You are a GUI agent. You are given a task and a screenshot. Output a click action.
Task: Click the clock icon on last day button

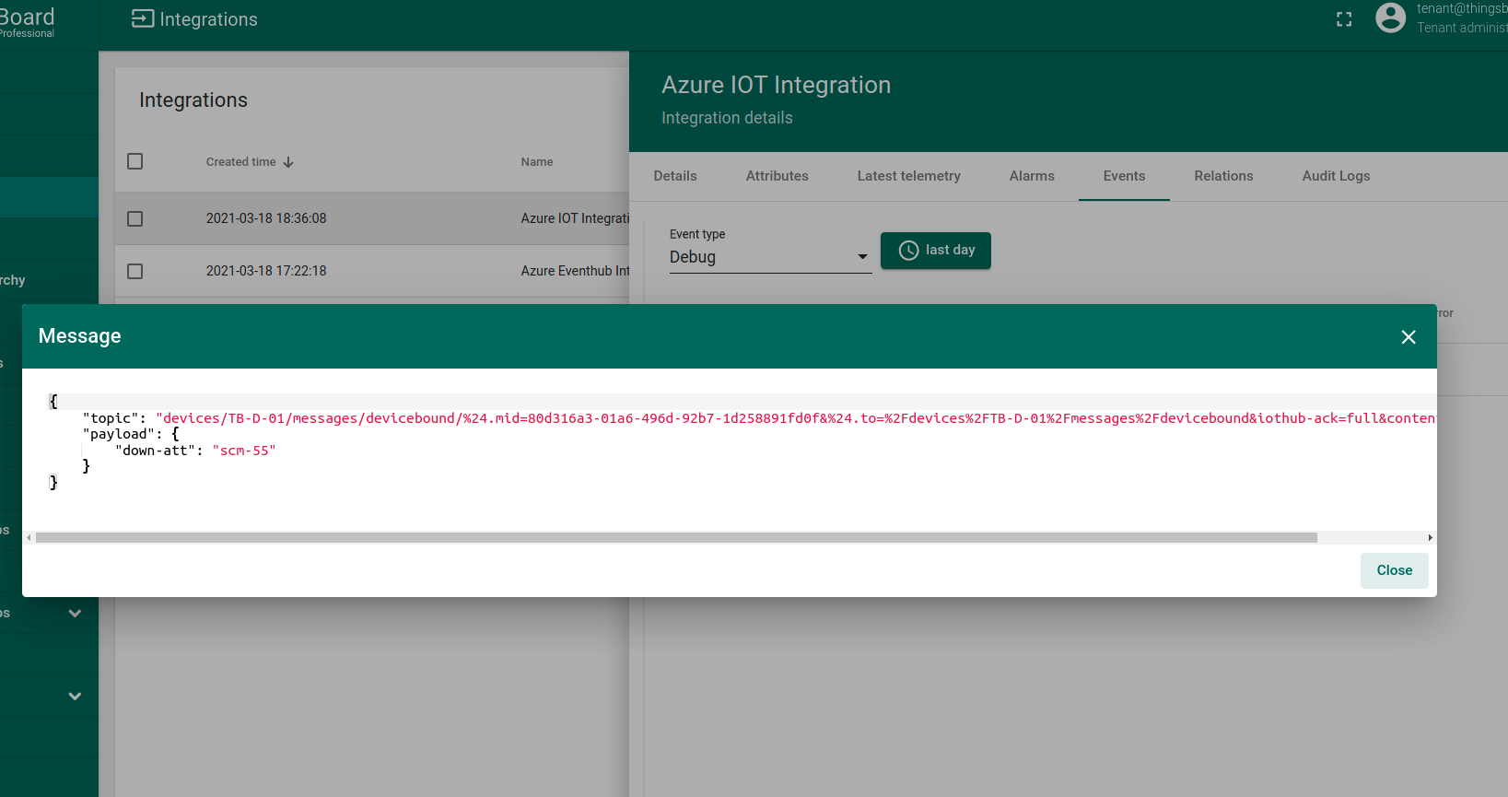[x=908, y=251]
